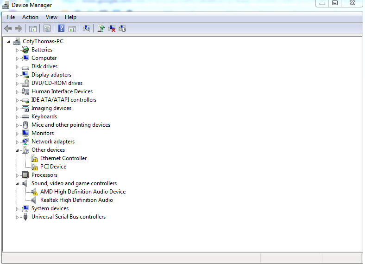Click Scan for hardware changes icon

(x=86, y=28)
